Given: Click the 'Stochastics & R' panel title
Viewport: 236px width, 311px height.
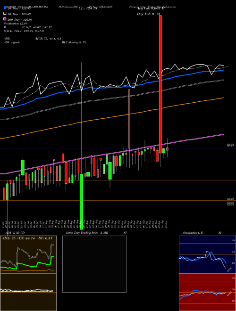Looking at the screenshot, I should tap(193, 233).
